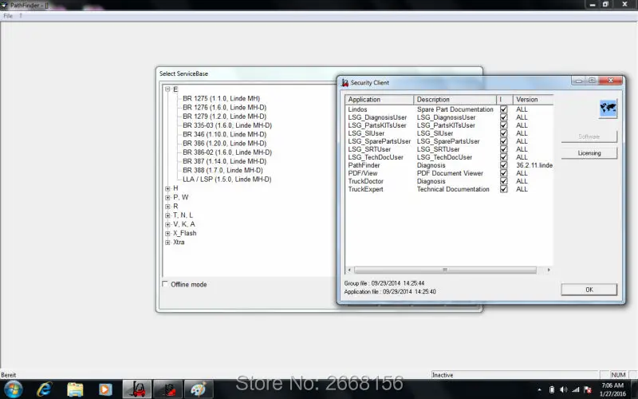Toggle the LSG_PartsKITsUser checkbox
The image size is (638, 399).
pyautogui.click(x=504, y=125)
